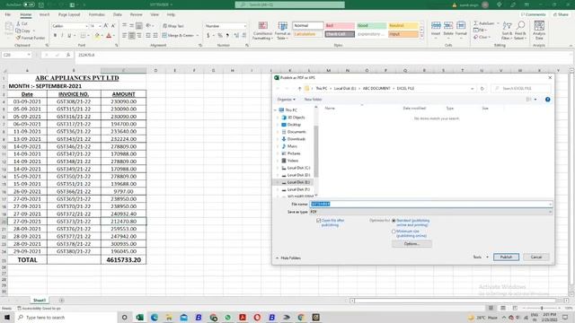
Task: Click the blue Help icon in dialog
Action: coord(547,100)
